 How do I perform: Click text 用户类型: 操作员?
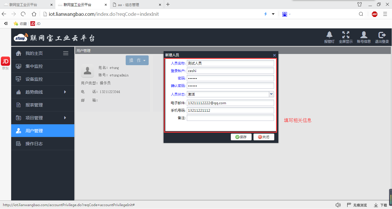(x=96, y=83)
